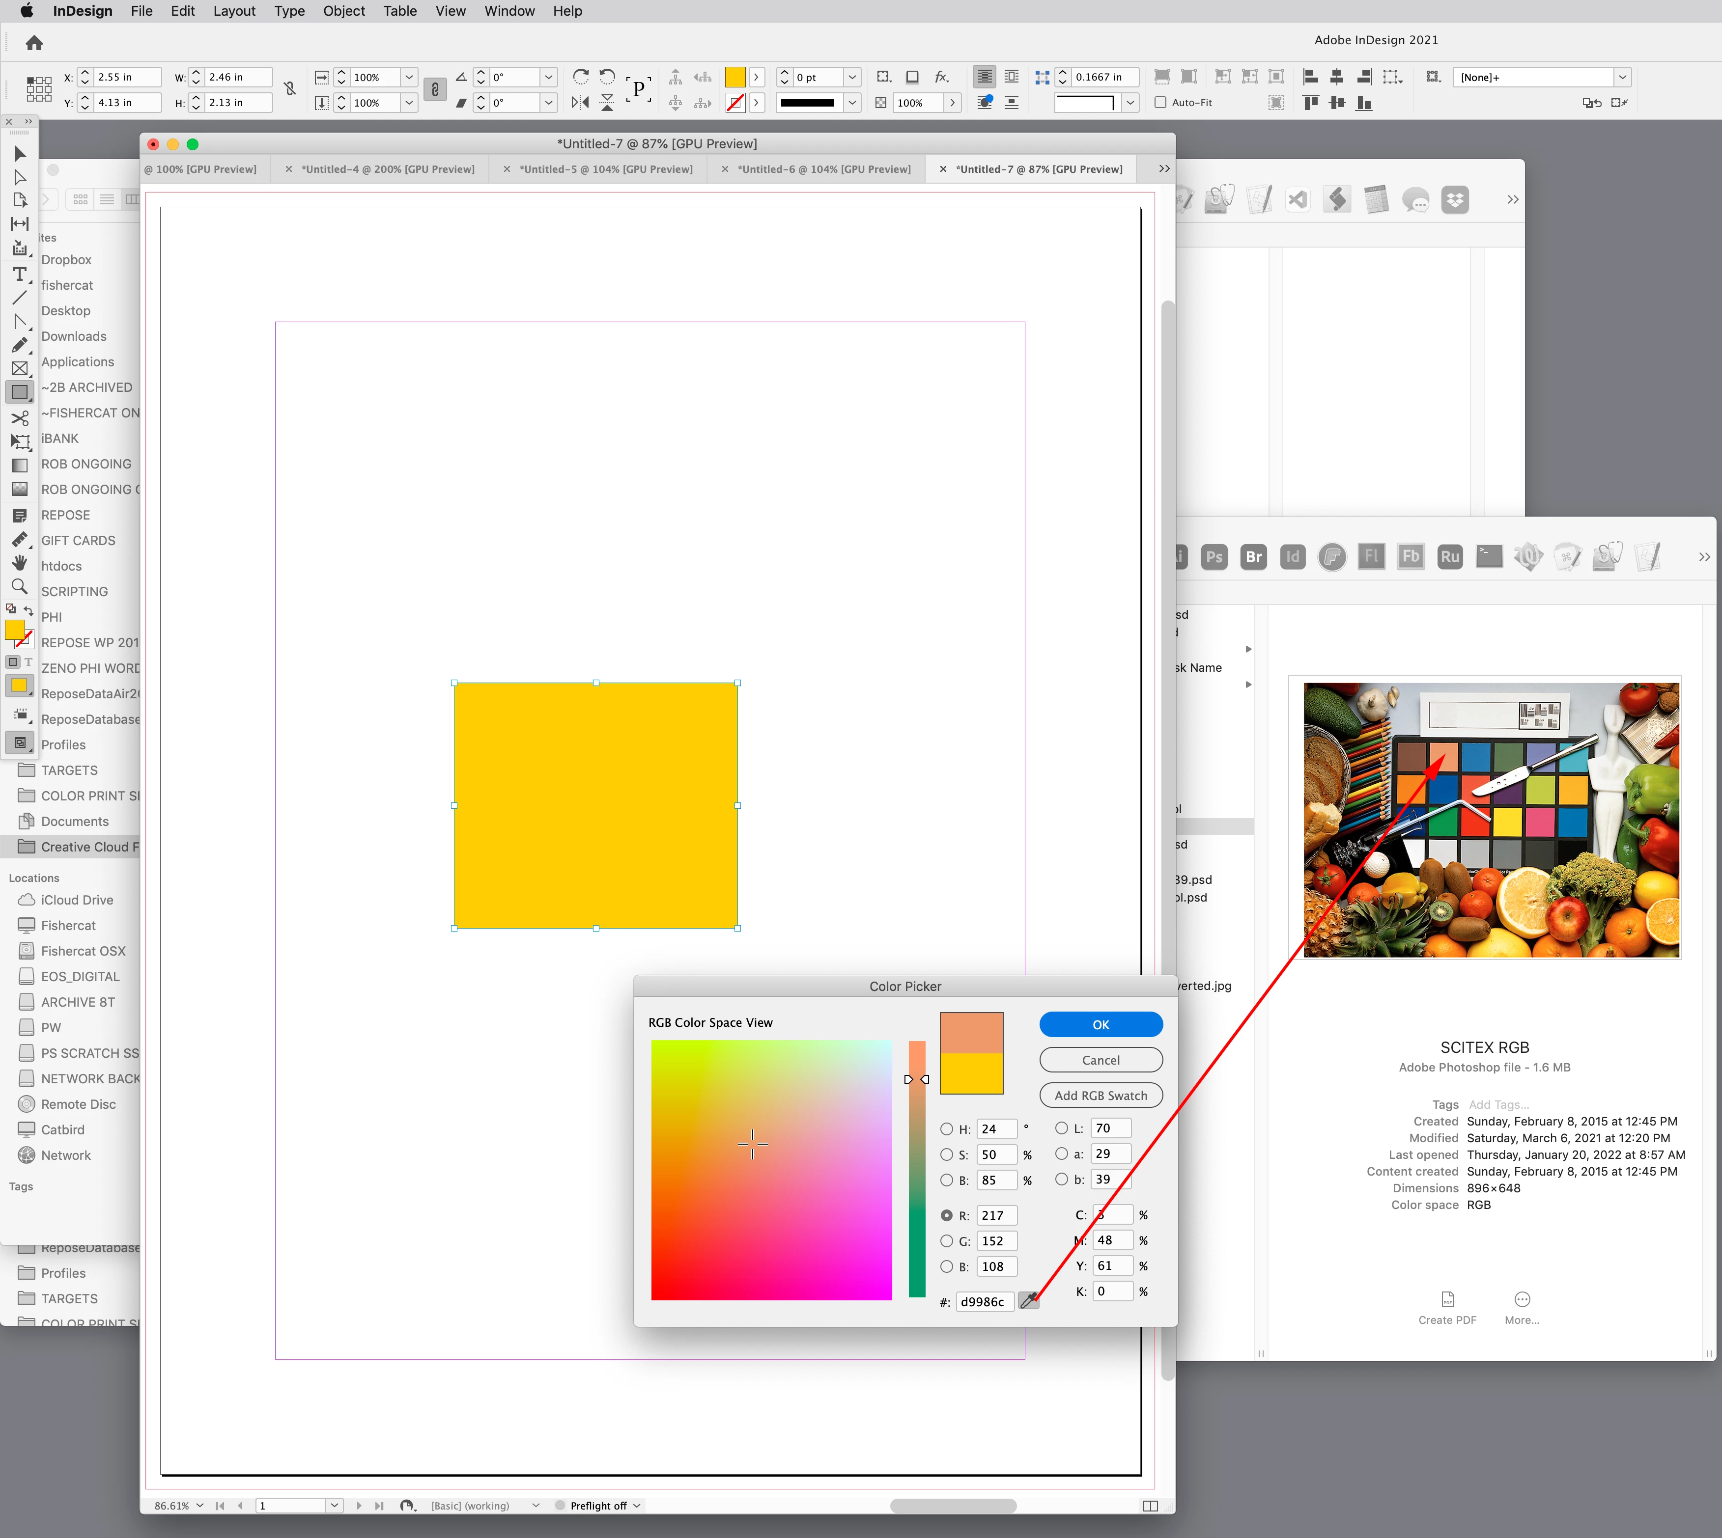Image resolution: width=1722 pixels, height=1538 pixels.
Task: Select the Line tool
Action: (20, 298)
